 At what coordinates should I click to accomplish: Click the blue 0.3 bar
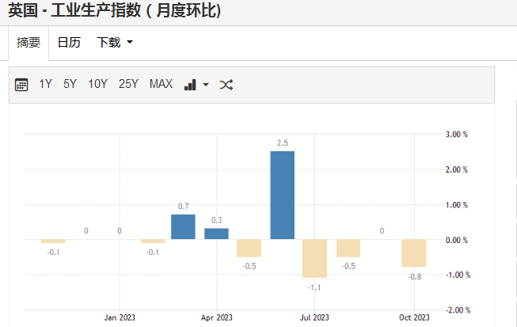coord(216,234)
